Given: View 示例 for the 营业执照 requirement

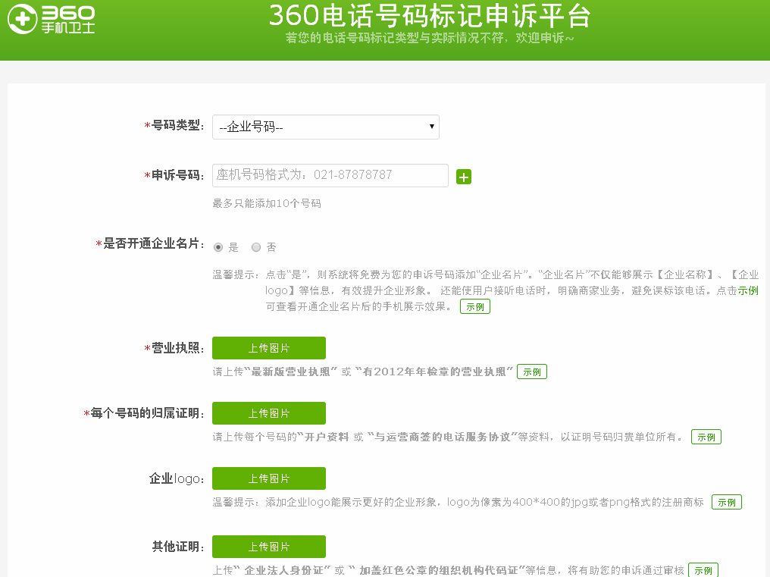Looking at the screenshot, I should click(x=531, y=372).
